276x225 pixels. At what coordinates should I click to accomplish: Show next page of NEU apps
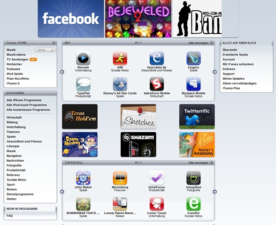tap(215, 72)
